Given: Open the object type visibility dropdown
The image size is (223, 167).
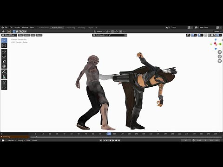Looking at the screenshot, I should [x=188, y=35].
